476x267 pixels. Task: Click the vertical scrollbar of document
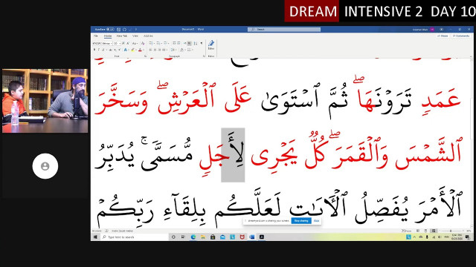click(x=472, y=142)
